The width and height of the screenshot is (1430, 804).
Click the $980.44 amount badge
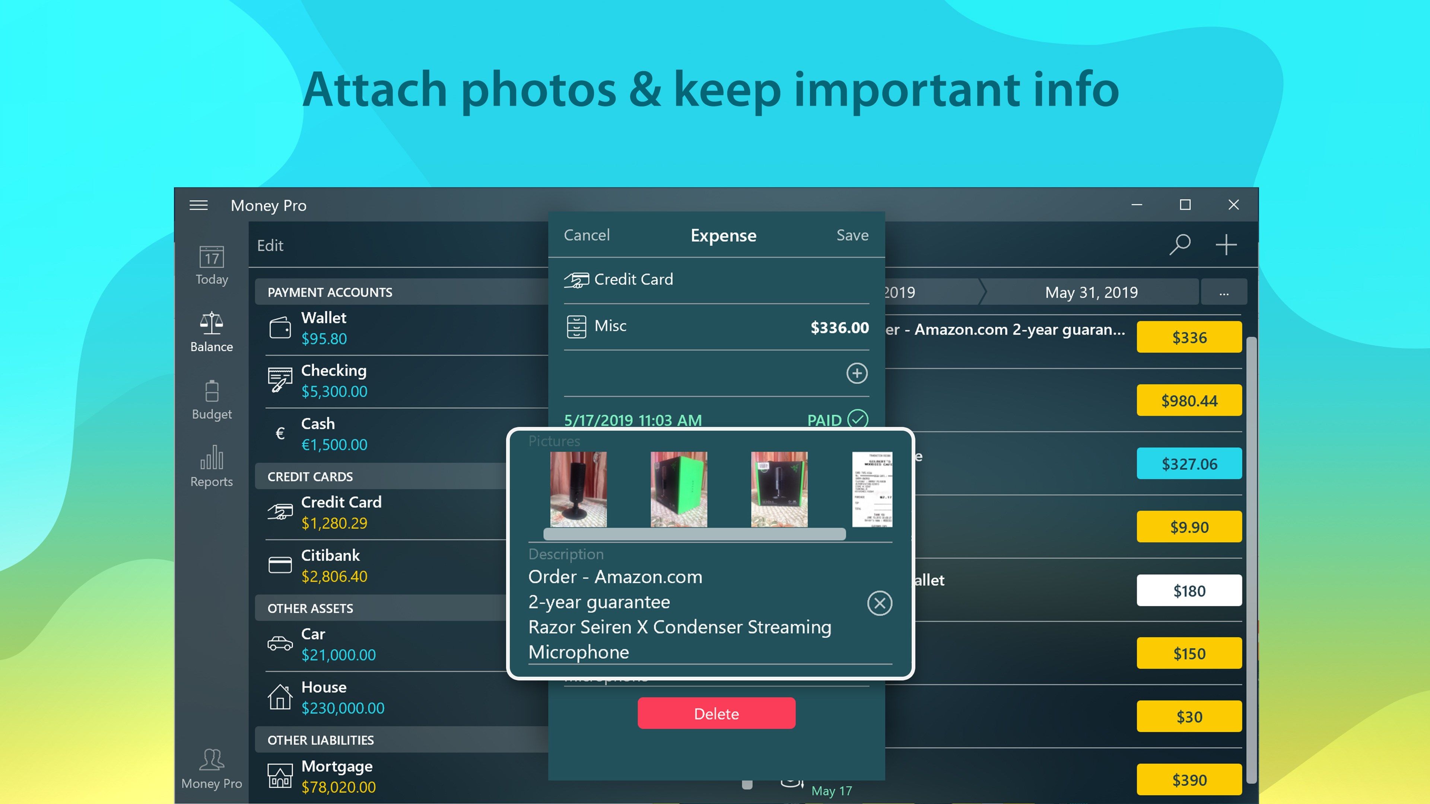[1189, 400]
